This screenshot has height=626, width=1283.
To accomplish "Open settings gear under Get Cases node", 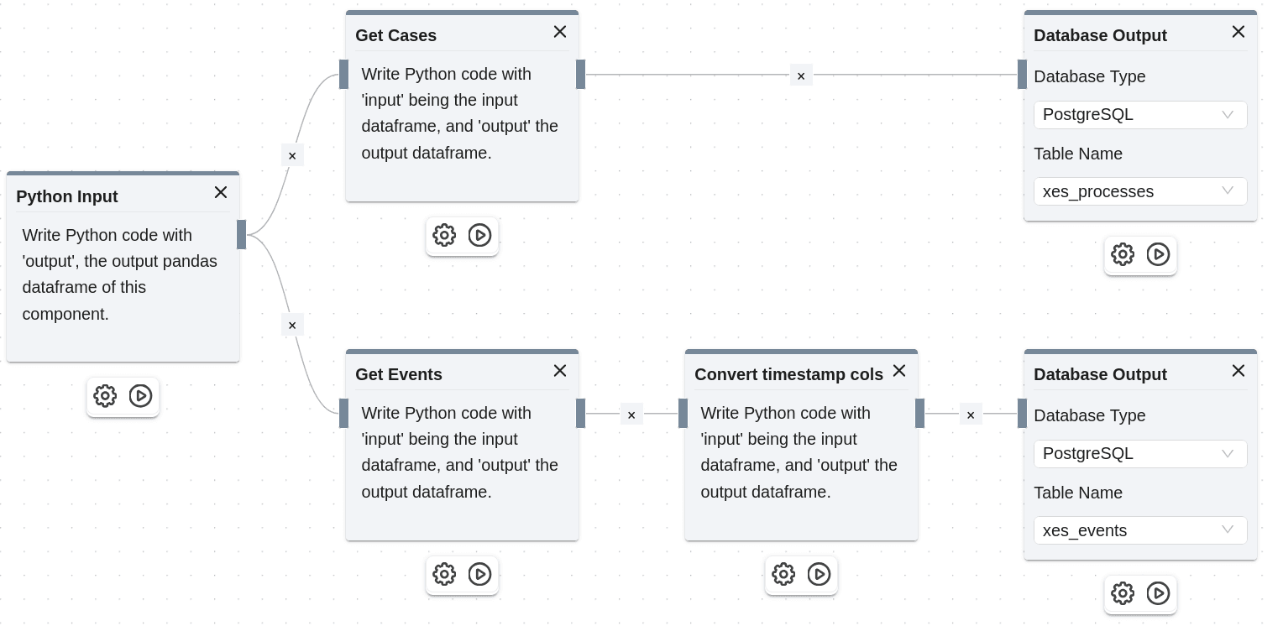I will coord(444,235).
